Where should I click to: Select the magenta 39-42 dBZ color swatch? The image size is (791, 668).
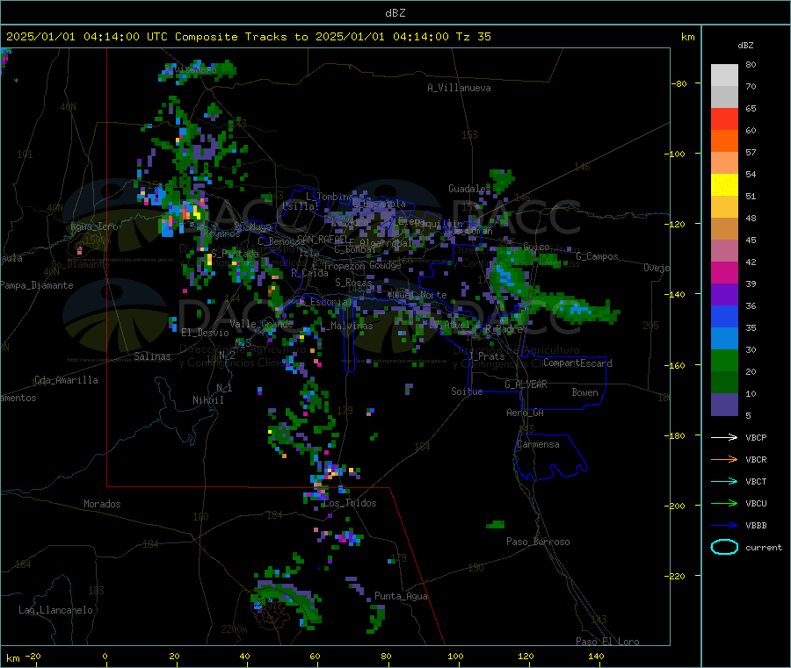point(724,272)
